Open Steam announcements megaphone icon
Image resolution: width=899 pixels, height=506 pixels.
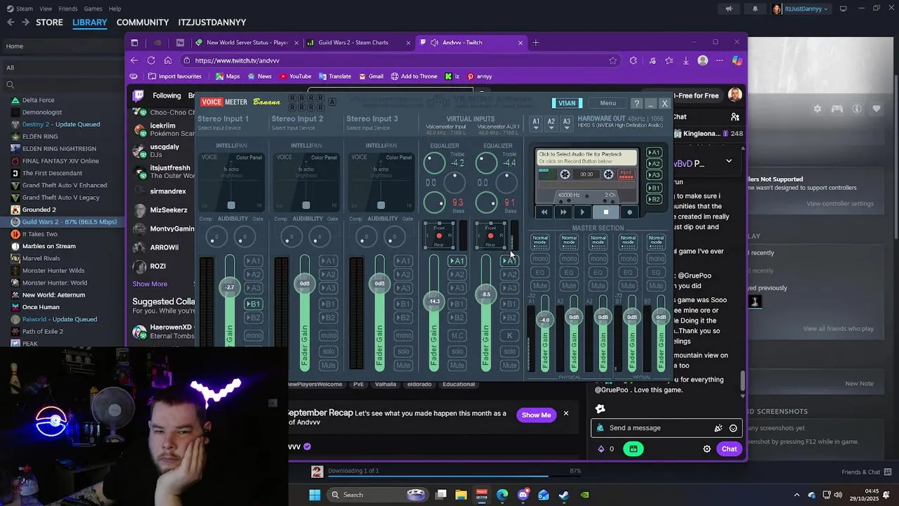(728, 8)
